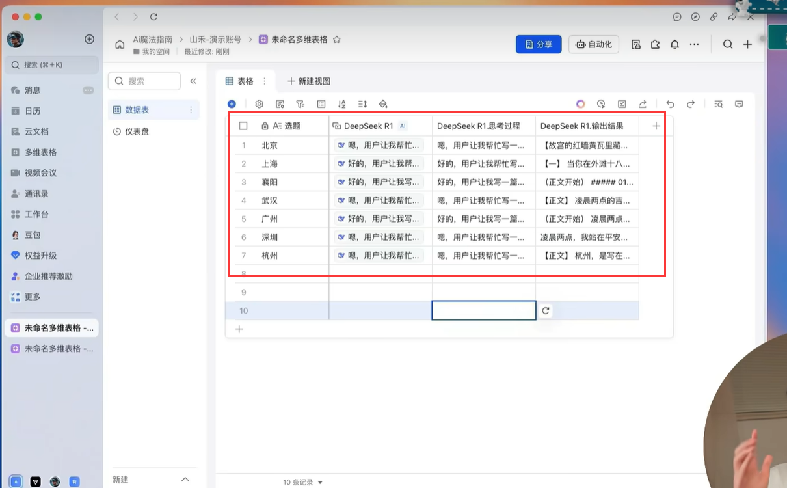Viewport: 787px width, 488px height.
Task: Open the history clock icon in toolbar
Action: point(601,104)
